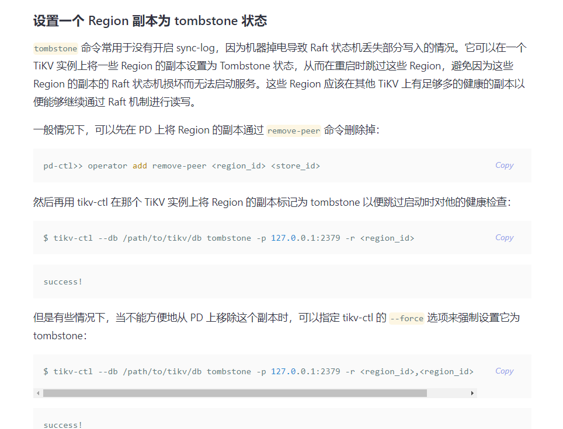This screenshot has width=563, height=429.
Task: Click the right arrow of horizontal scrollbar
Action: click(472, 393)
